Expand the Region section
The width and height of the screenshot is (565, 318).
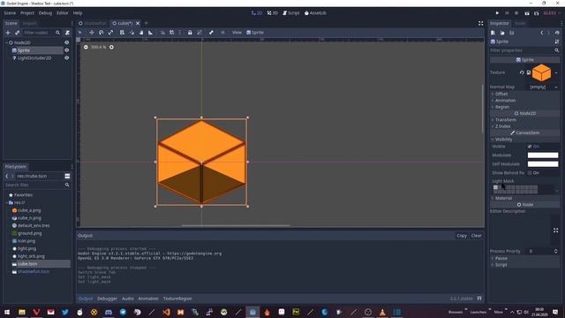click(x=502, y=107)
